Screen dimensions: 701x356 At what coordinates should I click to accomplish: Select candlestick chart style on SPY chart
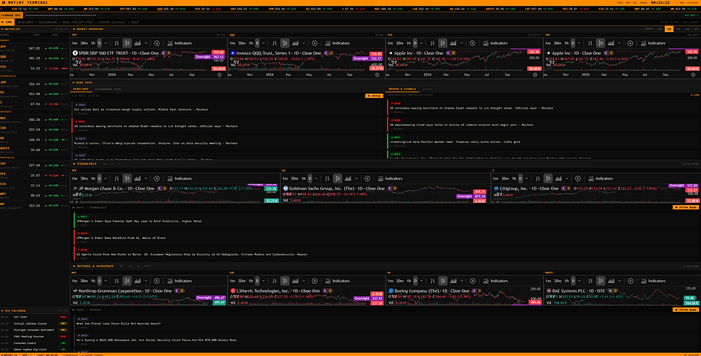click(127, 43)
